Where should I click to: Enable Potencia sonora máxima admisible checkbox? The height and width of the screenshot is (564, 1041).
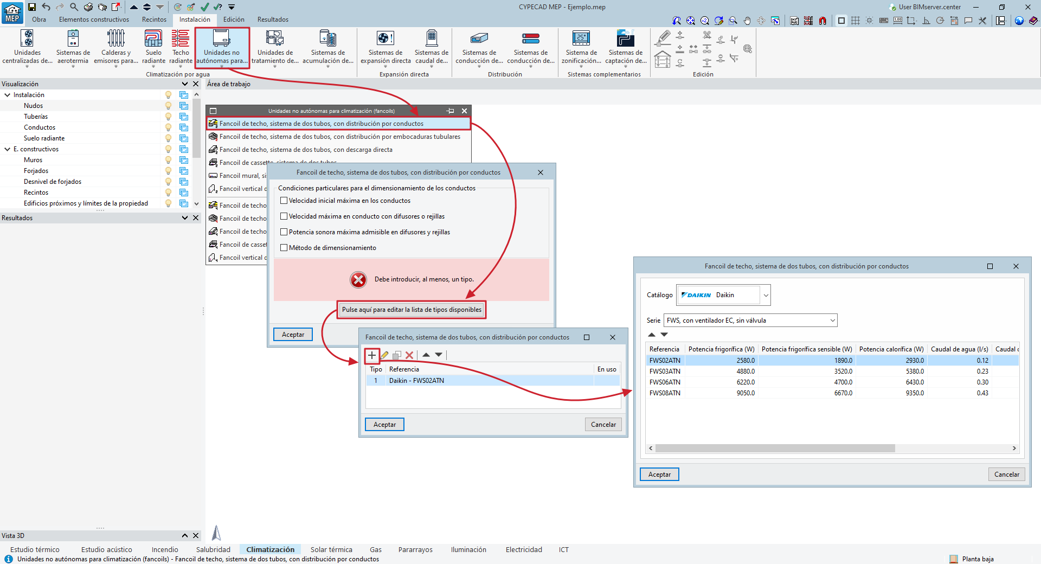click(x=284, y=232)
